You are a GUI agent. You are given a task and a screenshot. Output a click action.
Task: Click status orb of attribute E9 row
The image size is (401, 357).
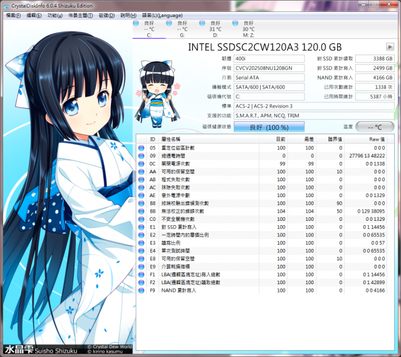(x=141, y=267)
